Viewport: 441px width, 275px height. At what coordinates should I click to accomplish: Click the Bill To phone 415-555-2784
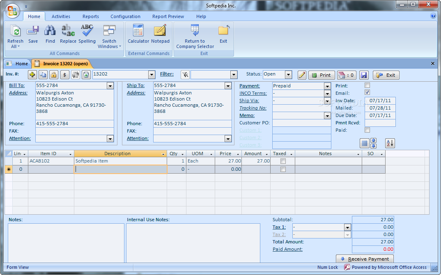pos(75,124)
